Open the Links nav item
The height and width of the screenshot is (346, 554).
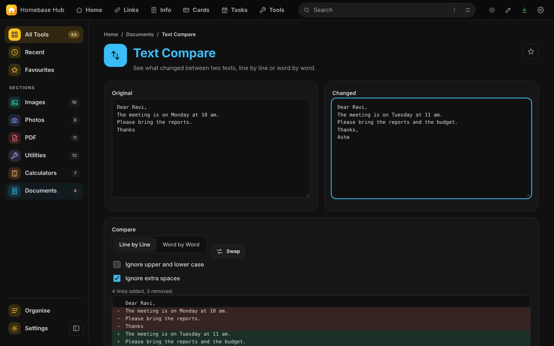127,10
